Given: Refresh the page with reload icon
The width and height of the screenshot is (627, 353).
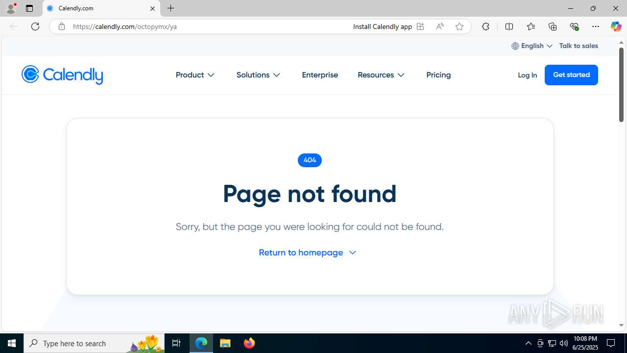Looking at the screenshot, I should pos(35,26).
